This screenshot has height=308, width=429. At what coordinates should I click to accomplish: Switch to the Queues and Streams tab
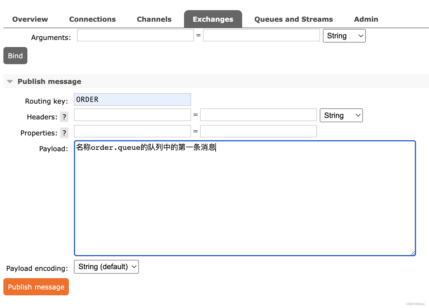293,19
